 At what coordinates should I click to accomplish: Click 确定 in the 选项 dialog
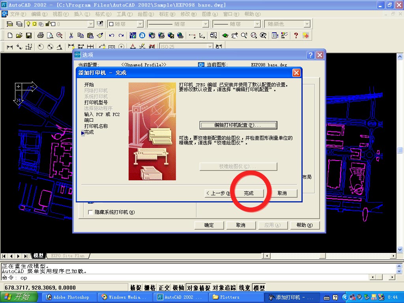209,225
